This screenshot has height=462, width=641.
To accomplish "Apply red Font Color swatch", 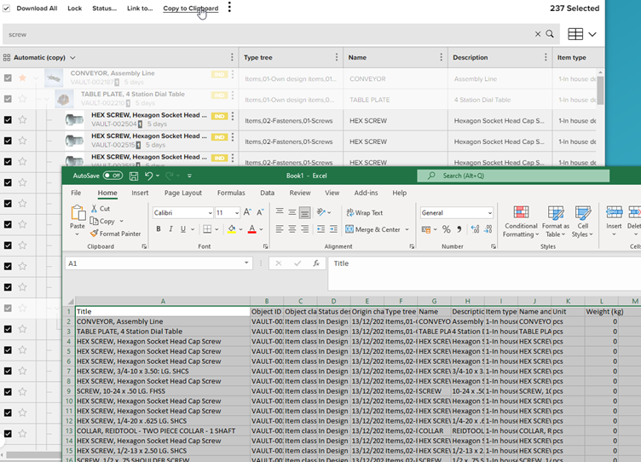I will [x=252, y=229].
